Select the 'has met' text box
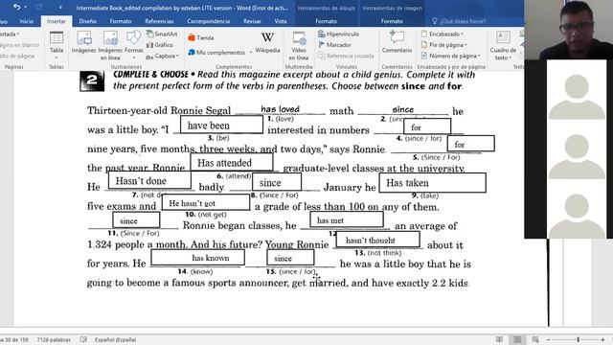 347,219
